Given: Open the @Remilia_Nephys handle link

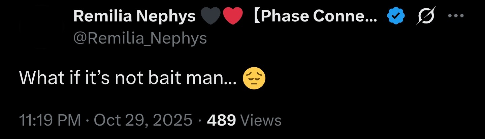Looking at the screenshot, I should 140,39.
